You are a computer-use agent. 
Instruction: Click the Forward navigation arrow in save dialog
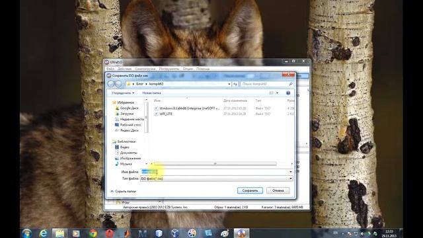[118, 84]
